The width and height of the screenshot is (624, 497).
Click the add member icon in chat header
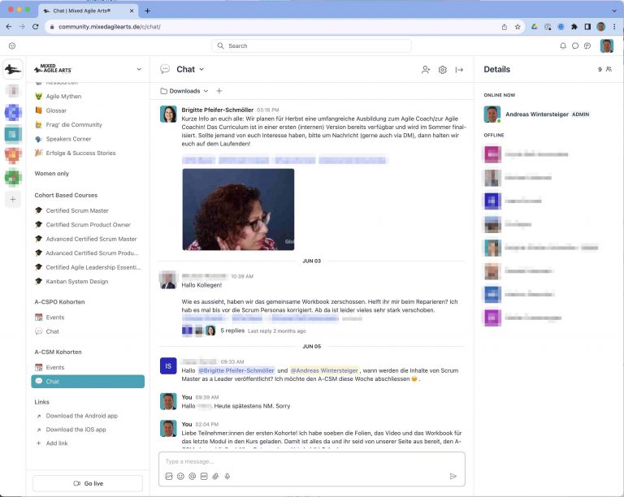point(426,70)
